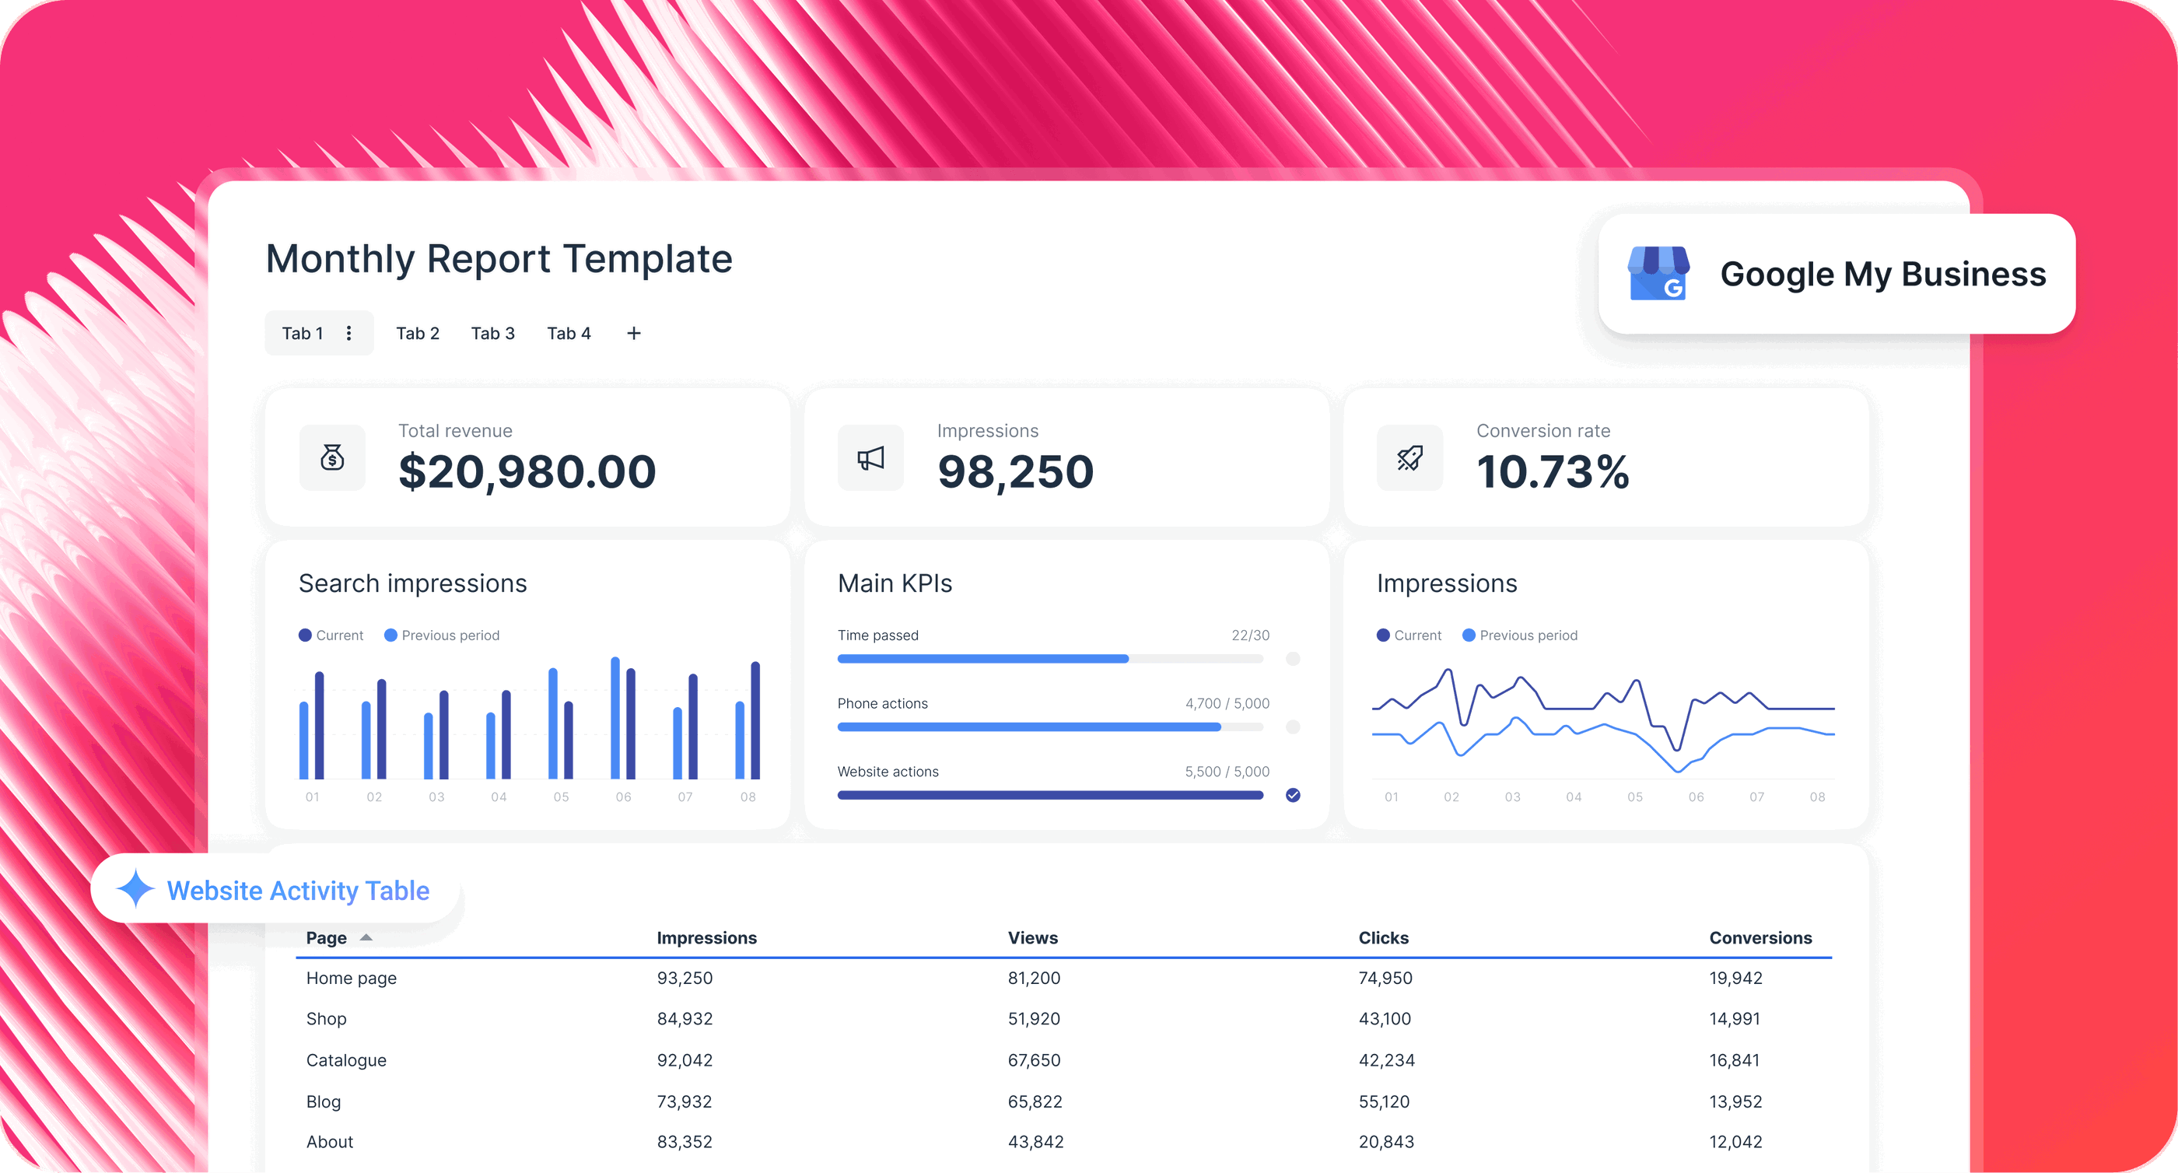Screen dimensions: 2178x1173
Task: Click the money bag Total revenue icon
Action: coord(331,457)
